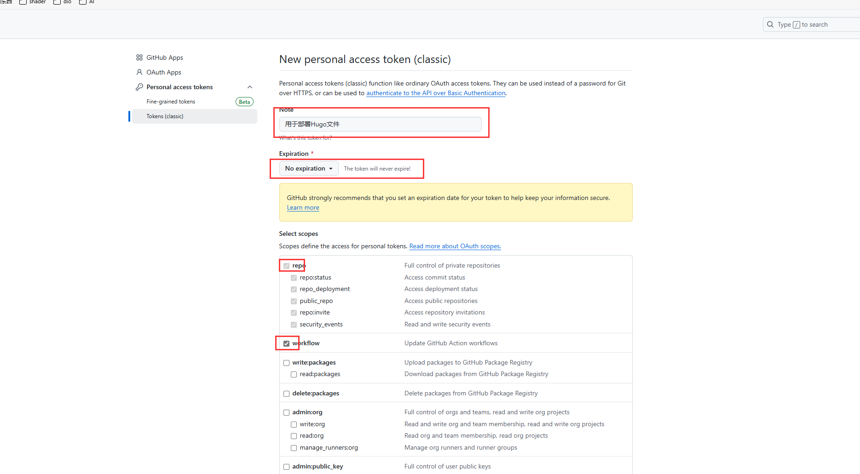860x474 pixels.
Task: Tick the delete:packages scope checkbox
Action: click(x=287, y=394)
